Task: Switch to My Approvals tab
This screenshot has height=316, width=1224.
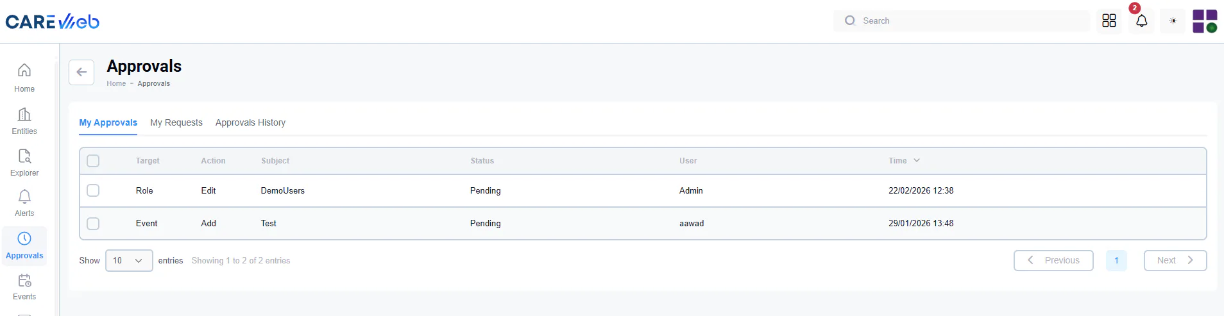Action: pyautogui.click(x=108, y=122)
